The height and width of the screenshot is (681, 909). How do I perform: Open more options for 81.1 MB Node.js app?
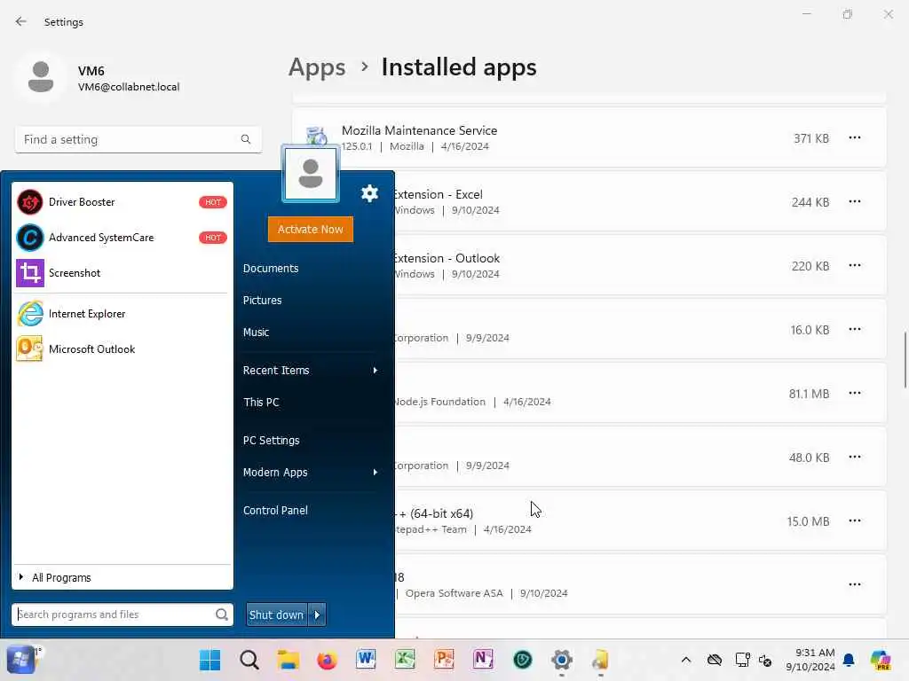855,393
